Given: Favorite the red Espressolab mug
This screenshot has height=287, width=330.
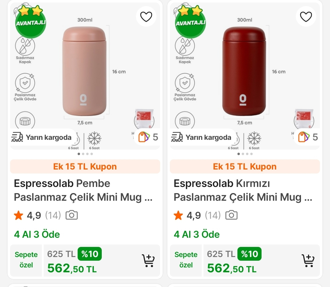Looking at the screenshot, I should 306,17.
